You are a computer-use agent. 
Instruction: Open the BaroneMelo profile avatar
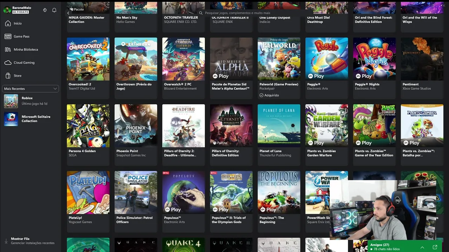click(7, 10)
